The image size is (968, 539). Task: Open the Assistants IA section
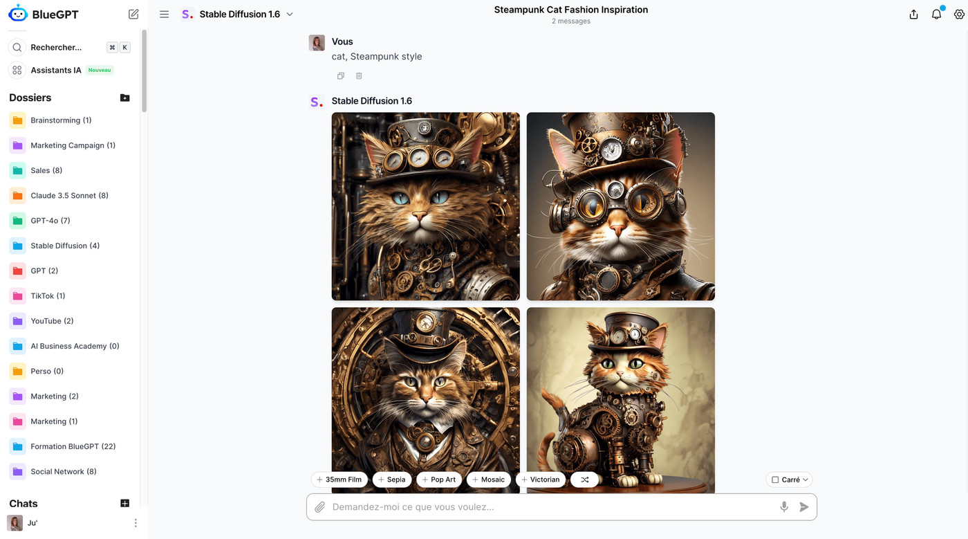coord(56,70)
